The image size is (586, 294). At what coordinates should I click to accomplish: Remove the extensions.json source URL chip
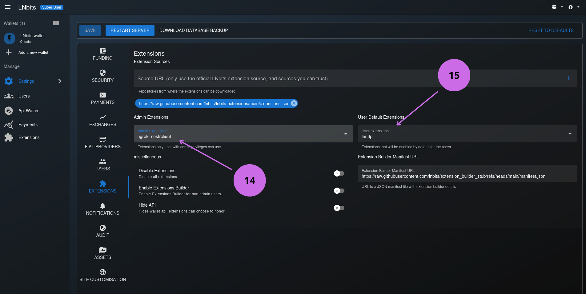294,103
